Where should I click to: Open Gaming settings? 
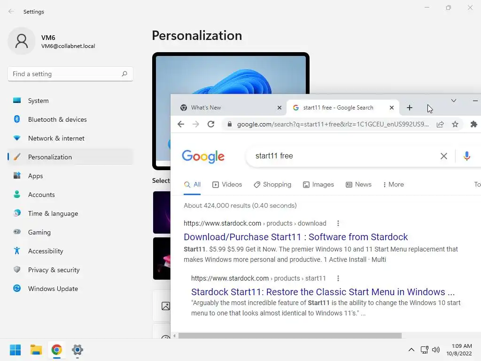click(70, 232)
